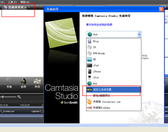Open the 帮助(H) menu

tap(25, 2)
